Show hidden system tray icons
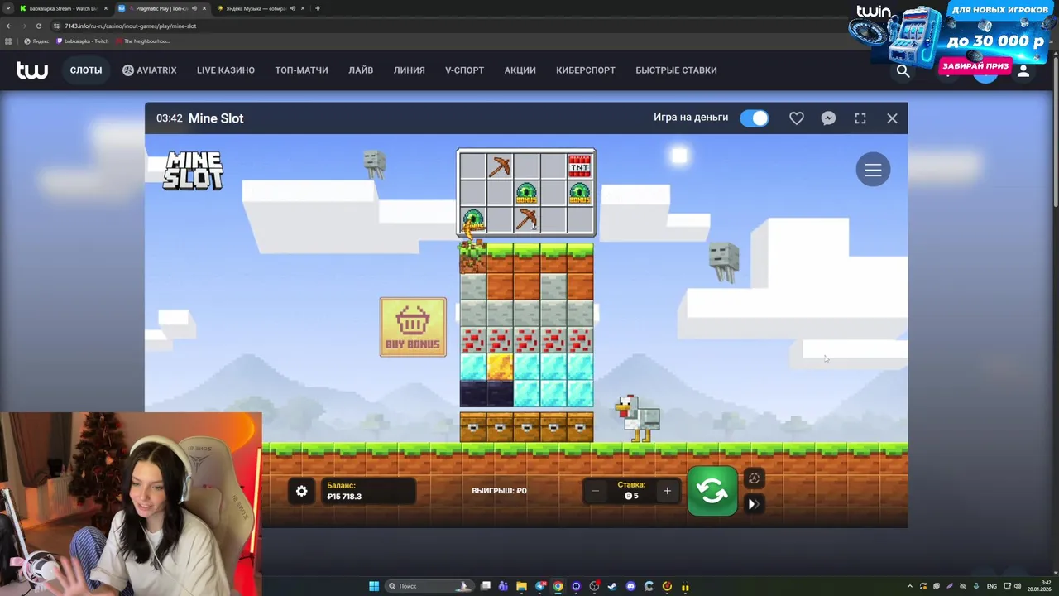1059x596 pixels. point(910,586)
